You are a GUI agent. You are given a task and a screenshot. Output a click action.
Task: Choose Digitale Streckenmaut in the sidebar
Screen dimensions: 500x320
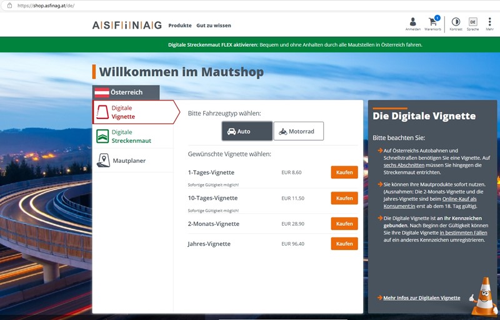(131, 137)
